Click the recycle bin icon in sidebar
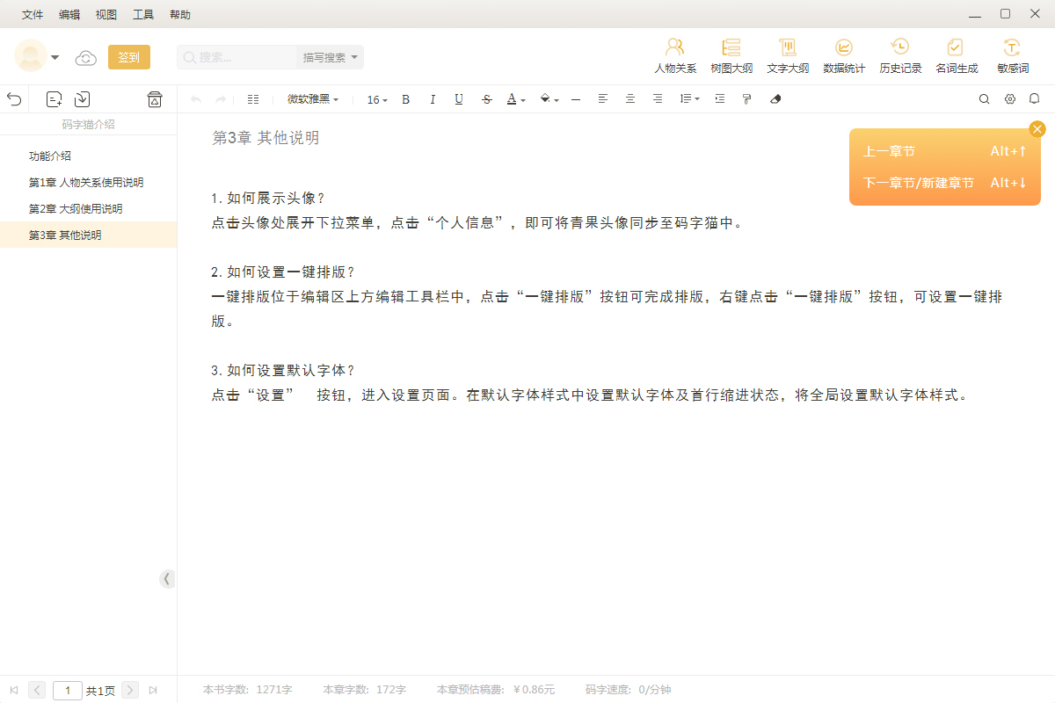This screenshot has width=1055, height=703. click(x=155, y=99)
